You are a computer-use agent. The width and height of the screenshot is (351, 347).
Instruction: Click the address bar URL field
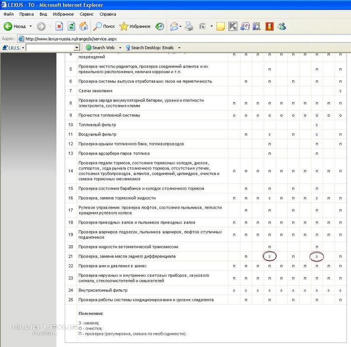coord(150,38)
